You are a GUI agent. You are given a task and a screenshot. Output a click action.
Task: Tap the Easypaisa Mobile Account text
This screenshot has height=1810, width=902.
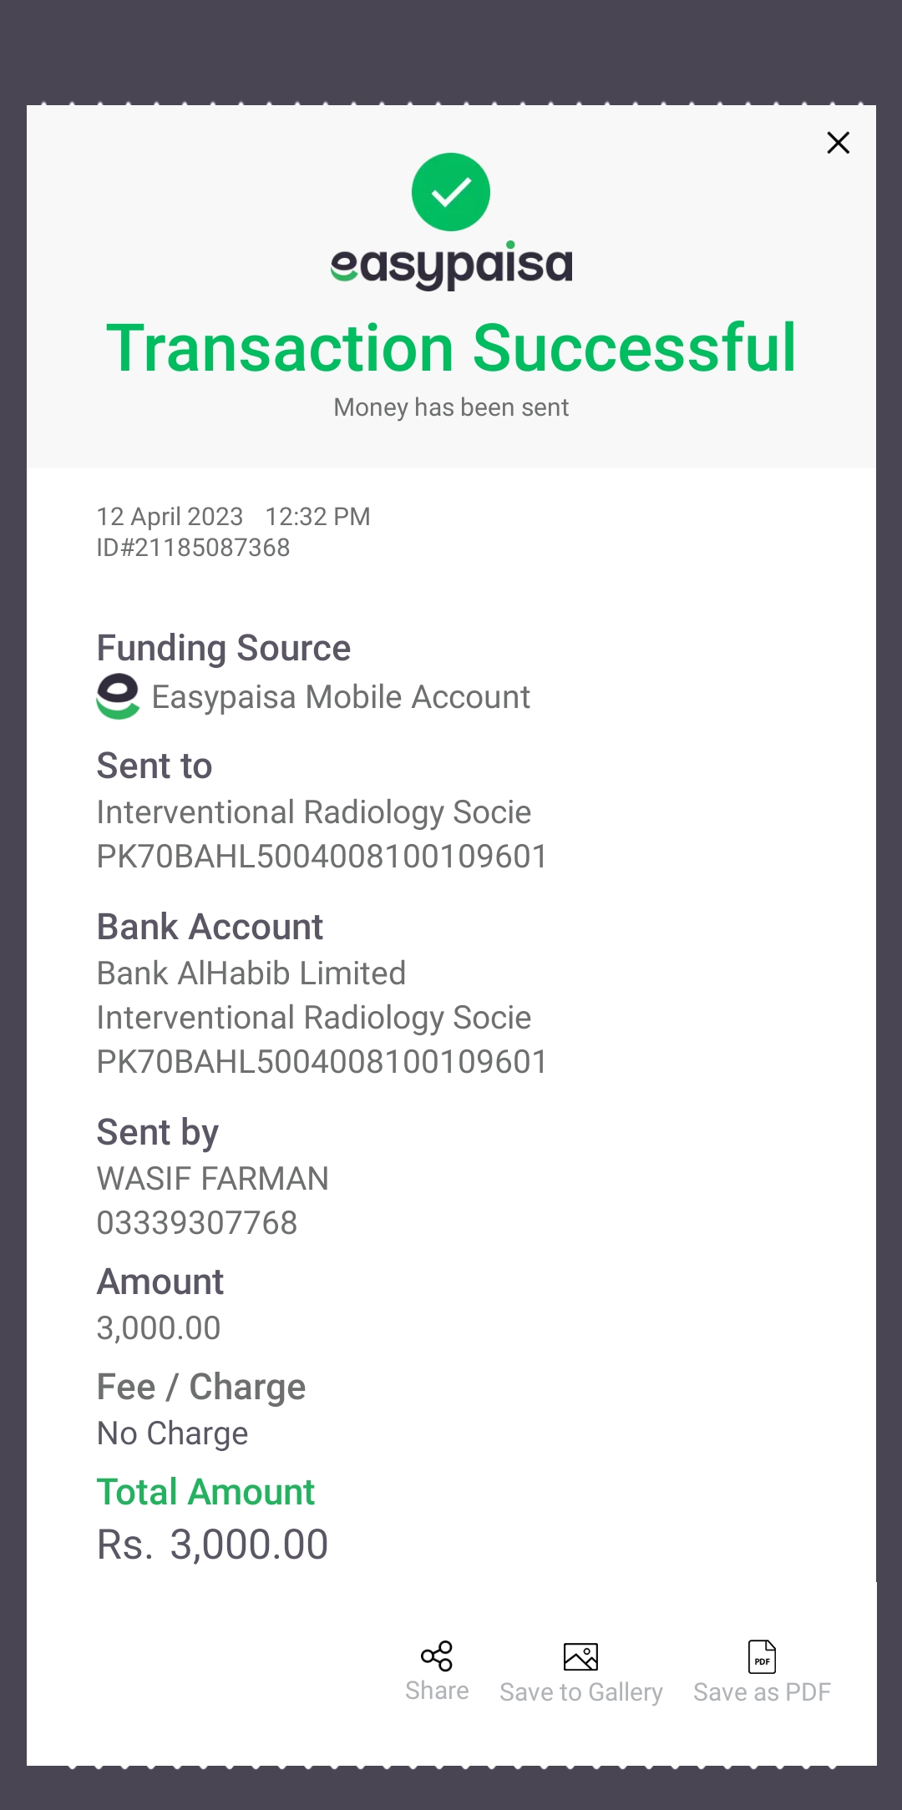coord(341,697)
